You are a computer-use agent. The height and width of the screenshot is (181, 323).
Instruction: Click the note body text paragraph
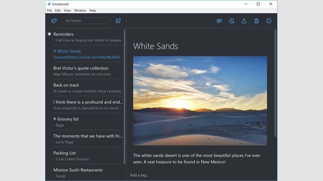coord(197,158)
